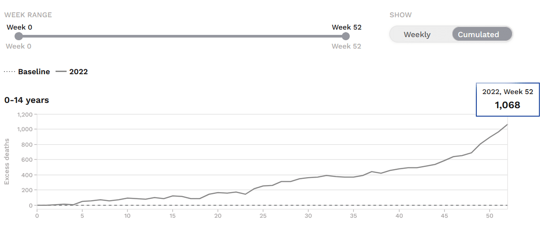Click the gray Week 0 label under slider
This screenshot has width=546, height=231.
click(x=19, y=46)
